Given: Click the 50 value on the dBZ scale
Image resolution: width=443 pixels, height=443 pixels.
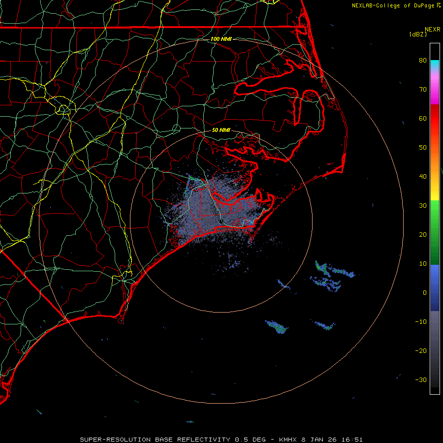Looking at the screenshot, I should pos(423,148).
